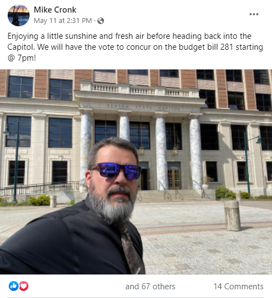This screenshot has width=272, height=298.
Task: Click the post caption starting "Enjoying a little sunshine"
Action: click(x=135, y=47)
